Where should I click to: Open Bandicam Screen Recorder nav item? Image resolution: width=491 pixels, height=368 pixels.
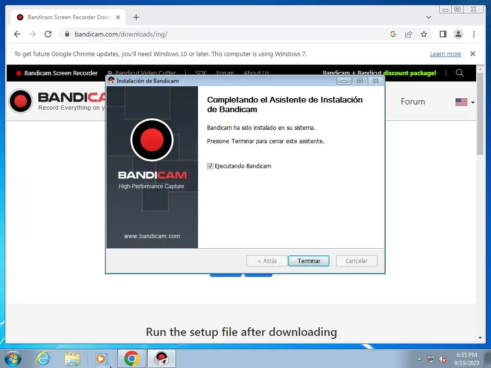coord(58,73)
